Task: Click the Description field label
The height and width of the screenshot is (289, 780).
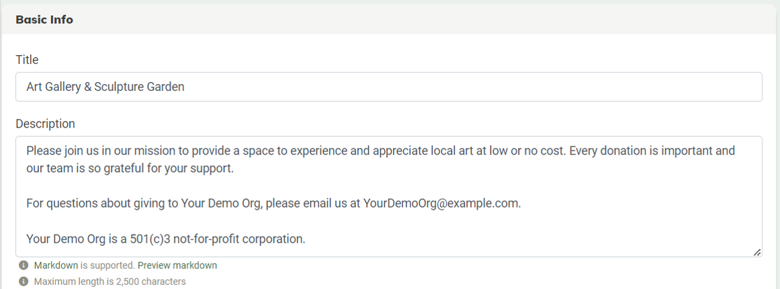Action: pyautogui.click(x=45, y=124)
